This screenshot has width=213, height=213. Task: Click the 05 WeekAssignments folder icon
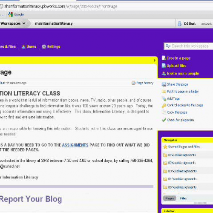165,187
